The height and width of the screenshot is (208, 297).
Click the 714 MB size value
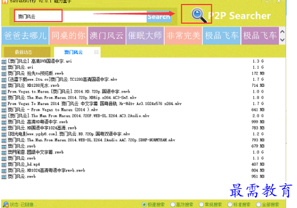pyautogui.click(x=258, y=86)
